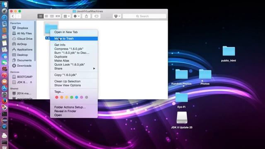
Task: Choose Duplicate from context menu
Action: (74, 57)
